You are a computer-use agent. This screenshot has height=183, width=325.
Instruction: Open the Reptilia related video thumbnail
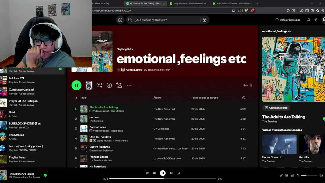pos(312,144)
